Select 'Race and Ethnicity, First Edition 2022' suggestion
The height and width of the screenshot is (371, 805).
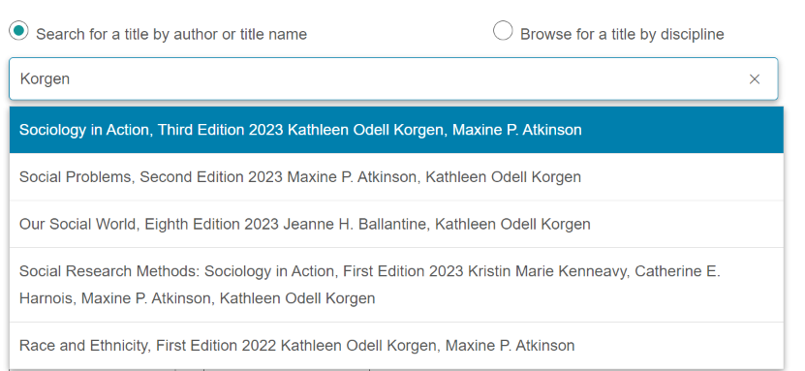tap(396, 346)
